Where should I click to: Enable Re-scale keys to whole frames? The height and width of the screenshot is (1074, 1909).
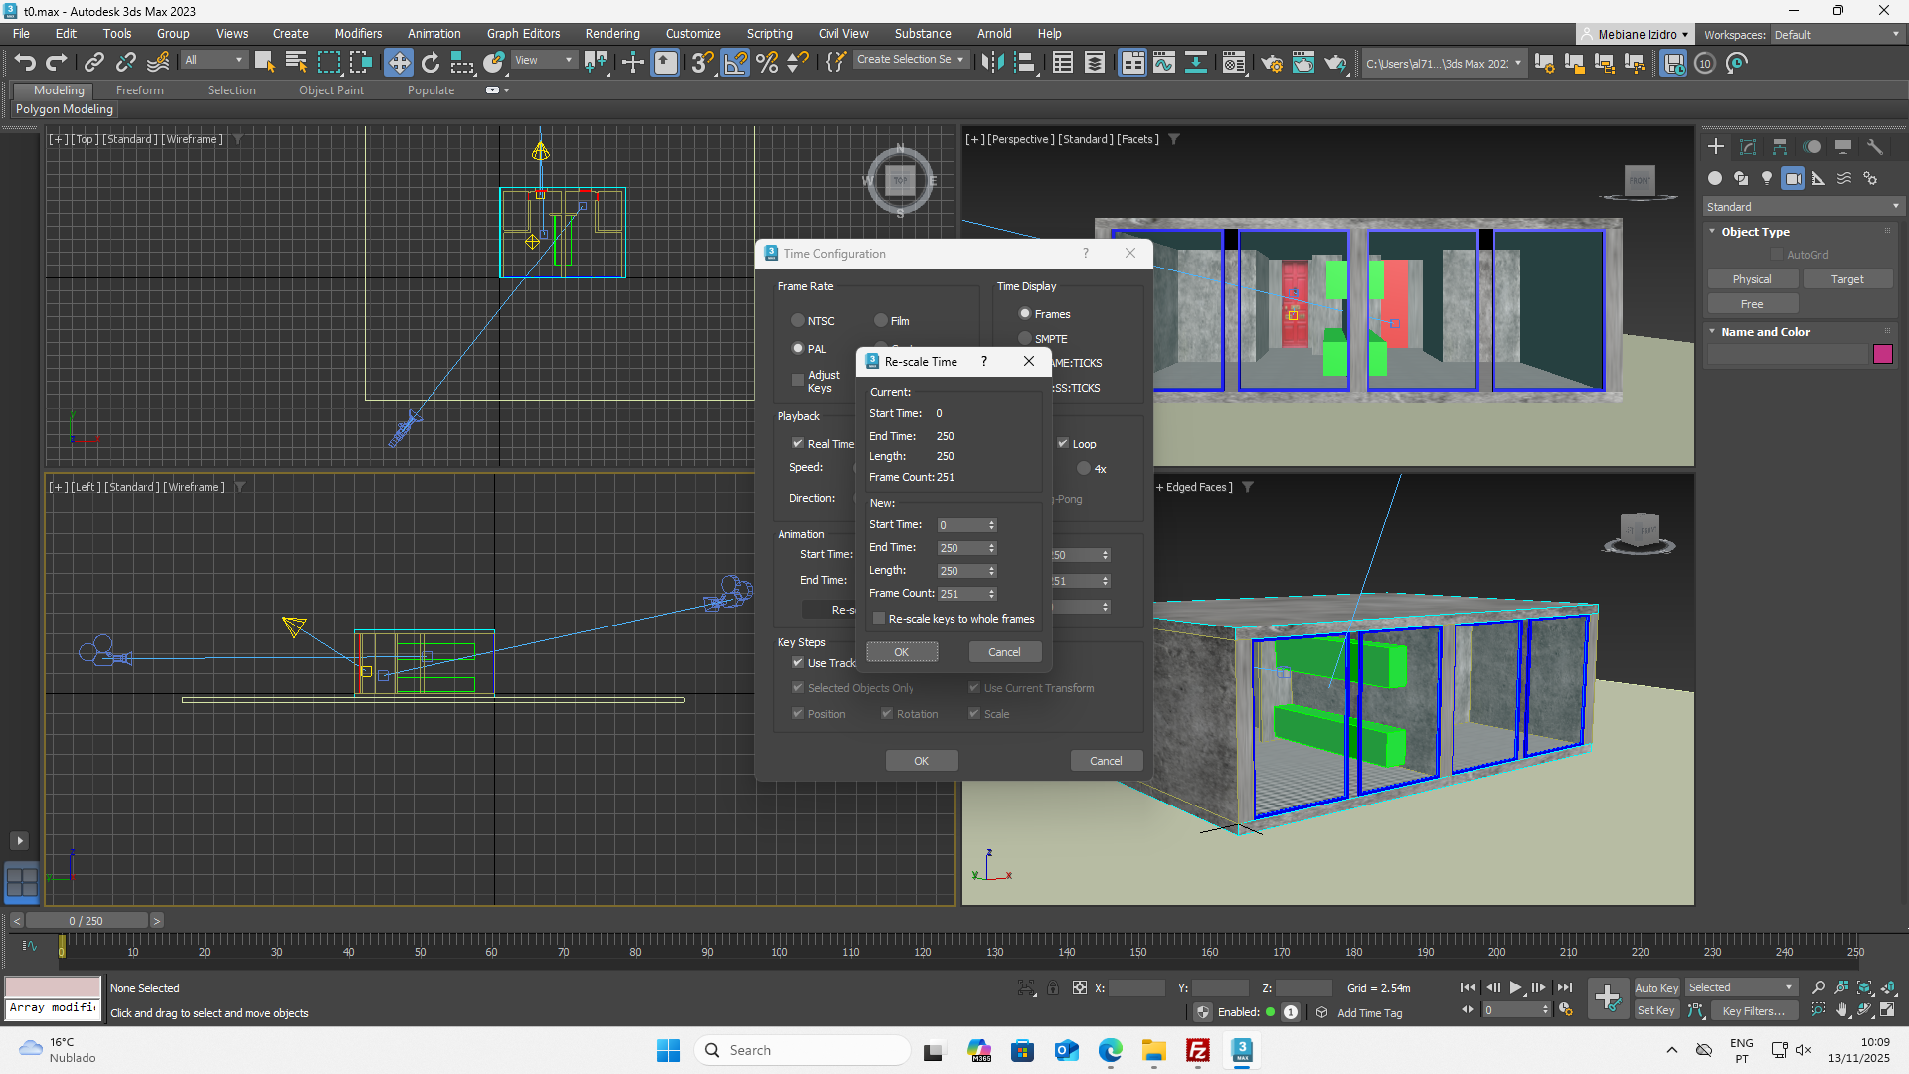click(879, 619)
